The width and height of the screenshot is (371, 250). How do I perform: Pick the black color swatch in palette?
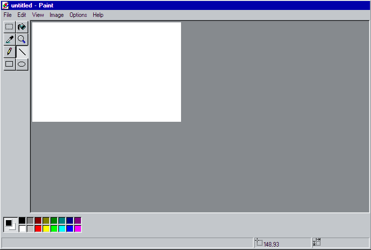click(x=22, y=221)
